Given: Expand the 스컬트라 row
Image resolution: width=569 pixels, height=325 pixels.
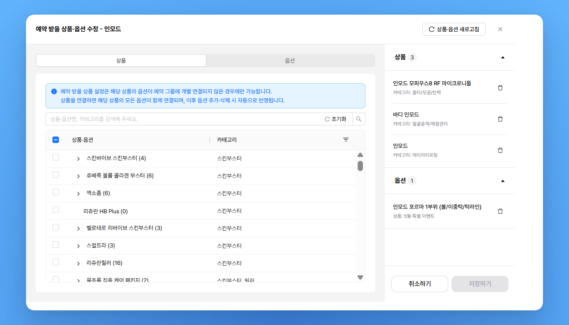Looking at the screenshot, I should 78,246.
